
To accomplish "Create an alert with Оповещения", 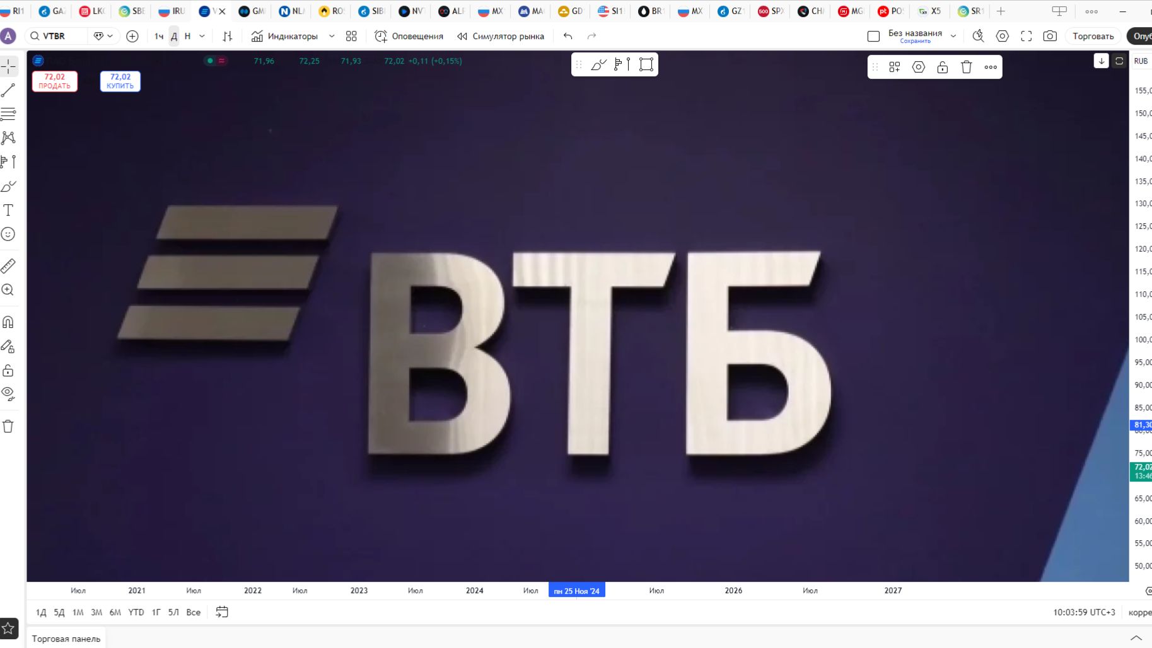I will pos(409,36).
